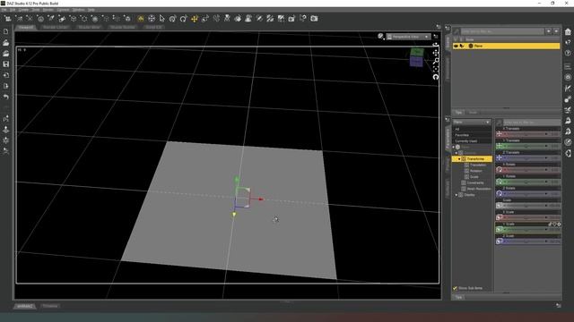The height and width of the screenshot is (322, 574).
Task: Click the view orientation cube
Action: (x=416, y=57)
